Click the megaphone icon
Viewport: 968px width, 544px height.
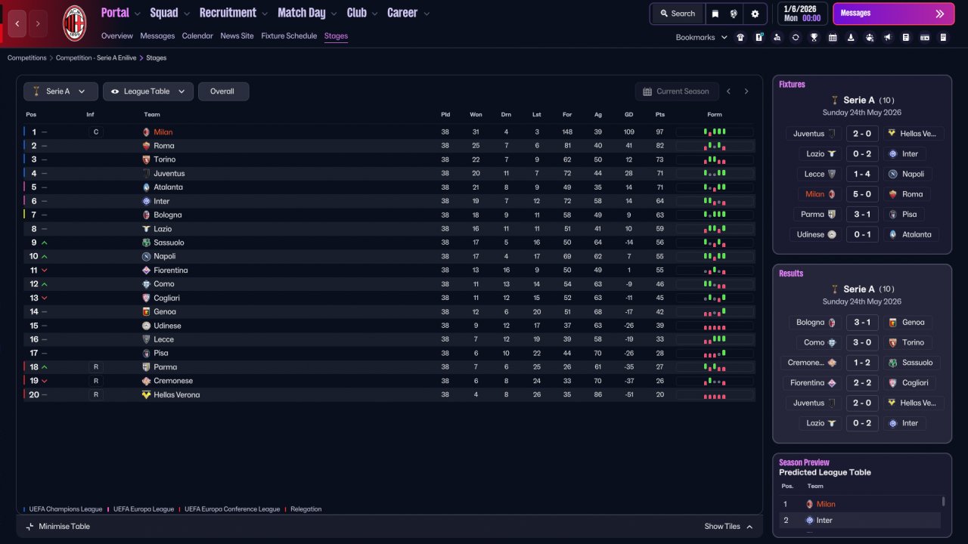click(888, 37)
